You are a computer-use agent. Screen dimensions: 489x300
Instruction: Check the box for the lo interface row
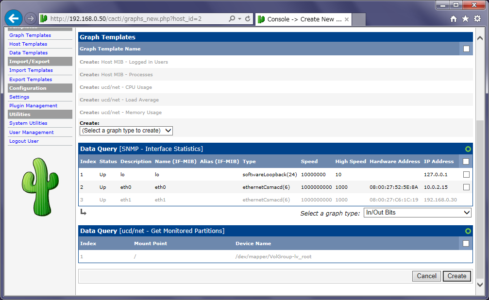(x=466, y=175)
